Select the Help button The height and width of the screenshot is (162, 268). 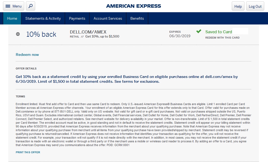point(238,6)
